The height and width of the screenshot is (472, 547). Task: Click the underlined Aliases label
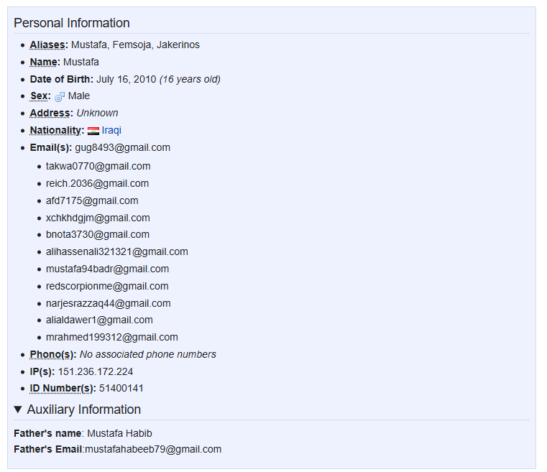coord(49,45)
